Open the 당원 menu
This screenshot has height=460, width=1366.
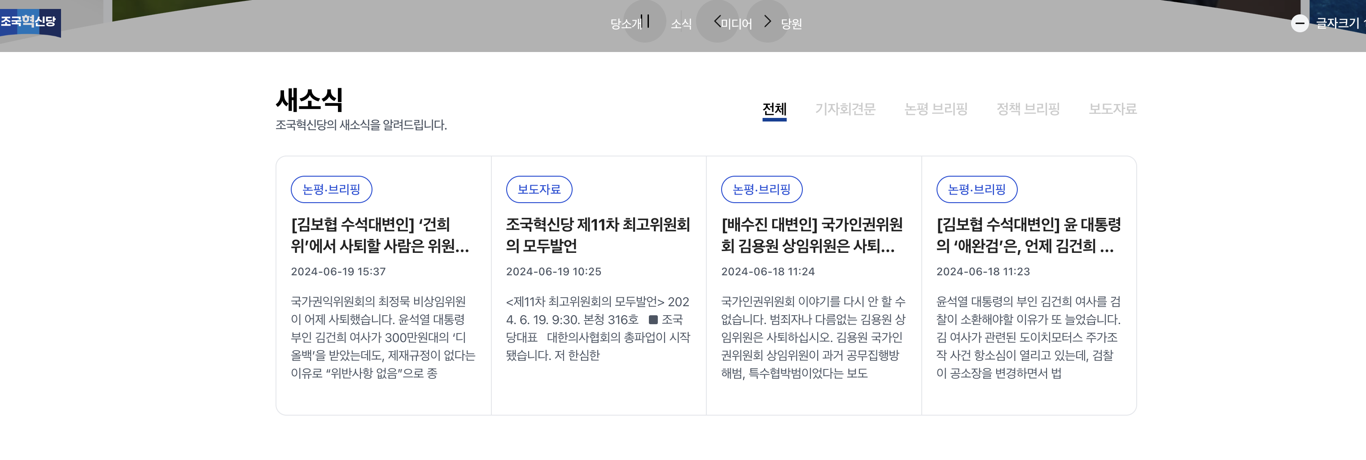click(791, 24)
